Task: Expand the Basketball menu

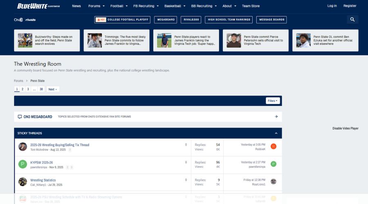Action: point(175,6)
